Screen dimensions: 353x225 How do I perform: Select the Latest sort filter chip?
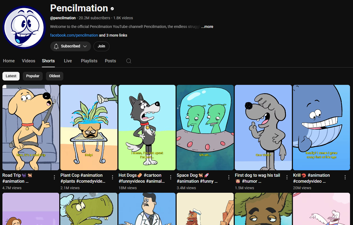tap(11, 76)
